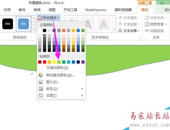
Task: Switch to the Format (格式) tab
Action: point(145,10)
